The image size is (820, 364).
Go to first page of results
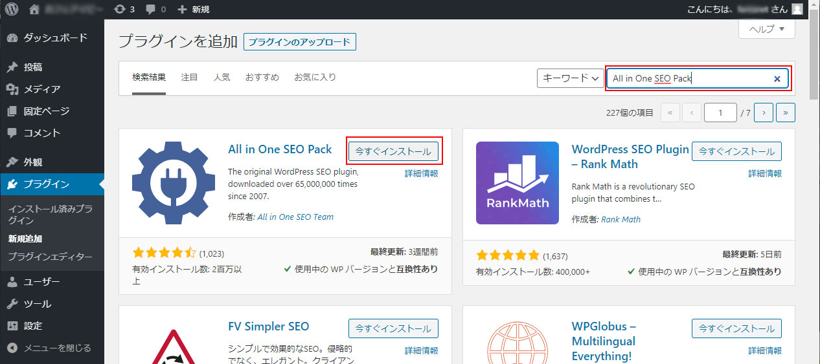click(670, 112)
